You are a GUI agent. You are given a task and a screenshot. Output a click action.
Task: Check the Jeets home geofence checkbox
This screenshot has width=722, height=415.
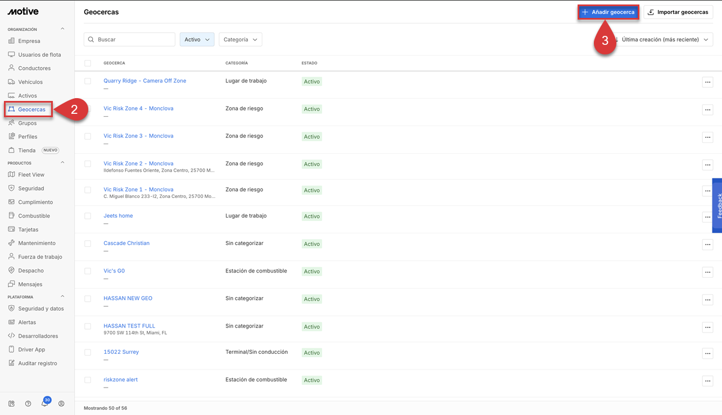point(88,216)
